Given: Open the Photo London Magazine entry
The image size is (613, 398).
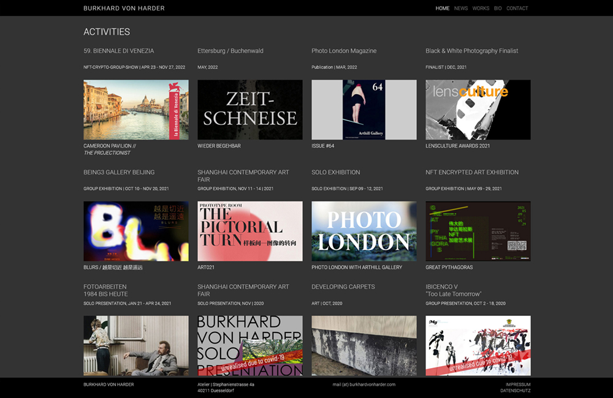Looking at the screenshot, I should point(343,51).
